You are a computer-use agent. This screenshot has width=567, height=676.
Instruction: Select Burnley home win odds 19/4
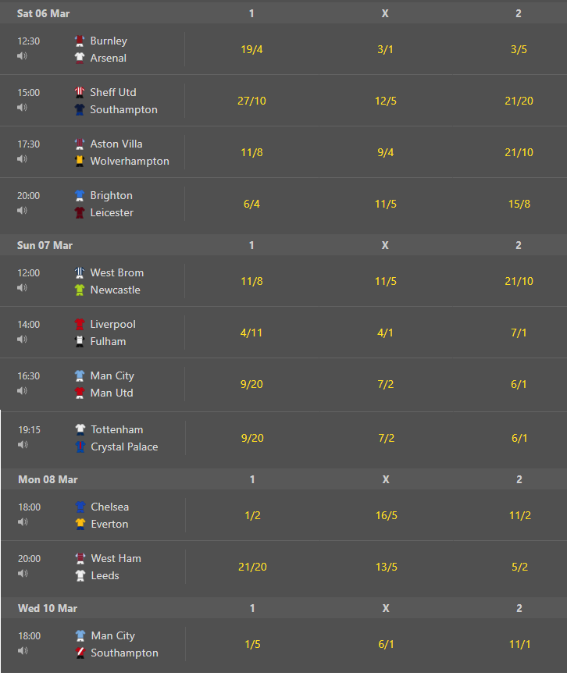click(x=251, y=50)
